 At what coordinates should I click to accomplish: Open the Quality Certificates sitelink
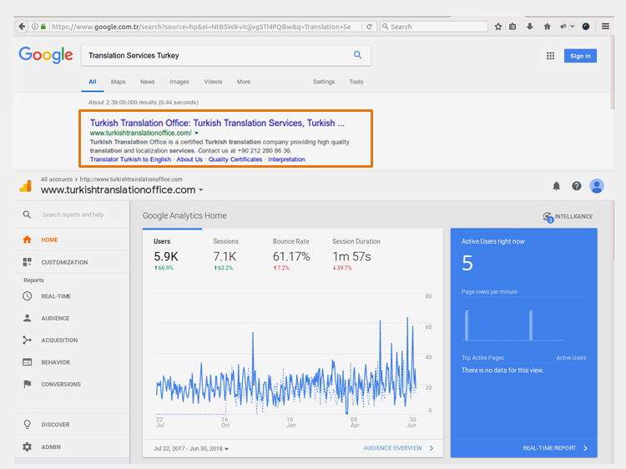pos(235,159)
